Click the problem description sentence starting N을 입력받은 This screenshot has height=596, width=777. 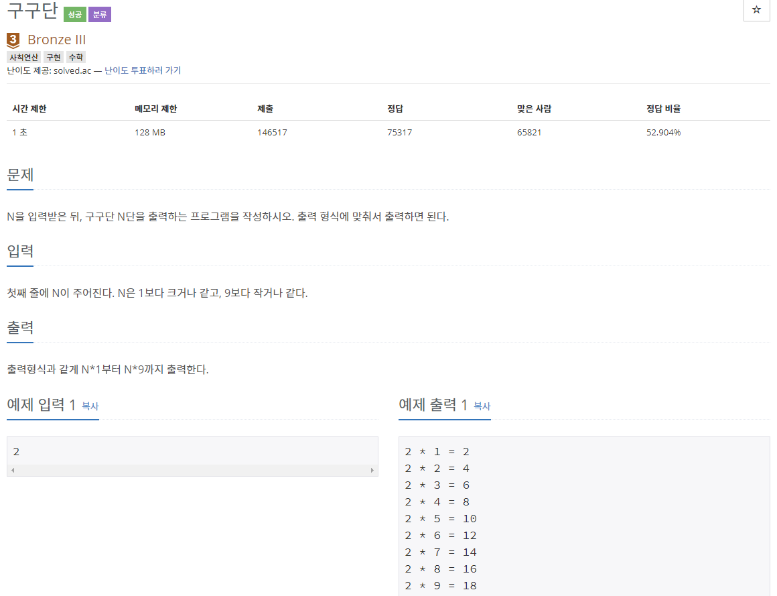tap(228, 217)
